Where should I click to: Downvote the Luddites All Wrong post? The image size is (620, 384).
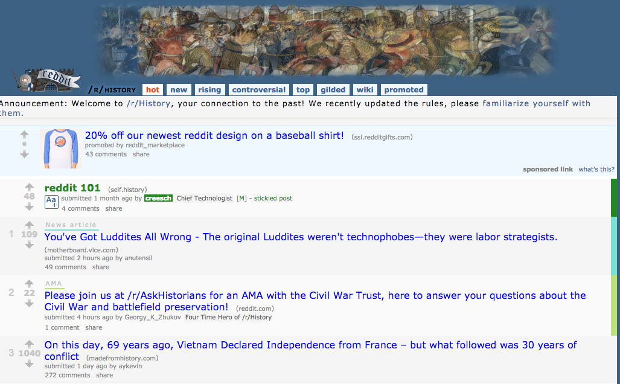29,245
